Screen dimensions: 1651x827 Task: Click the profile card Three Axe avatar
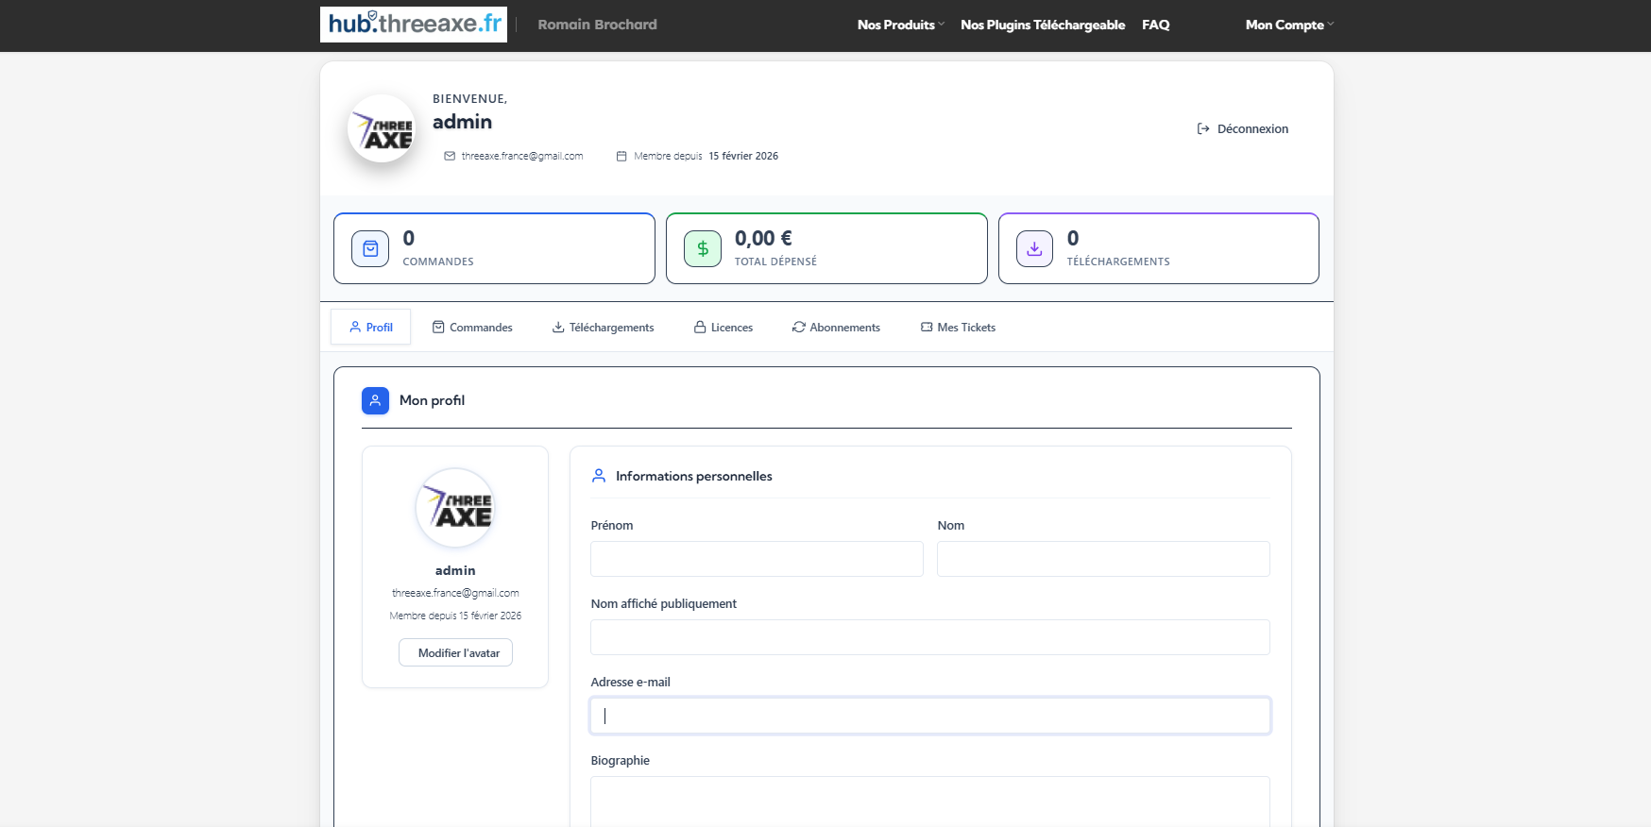[455, 508]
